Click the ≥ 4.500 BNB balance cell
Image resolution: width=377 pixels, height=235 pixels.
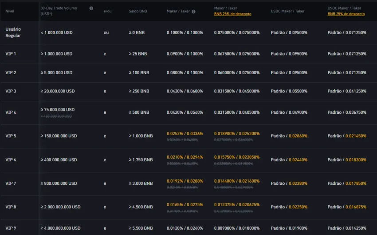tap(141, 207)
